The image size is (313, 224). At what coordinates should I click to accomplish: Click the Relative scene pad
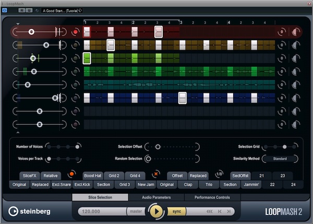coord(51,175)
